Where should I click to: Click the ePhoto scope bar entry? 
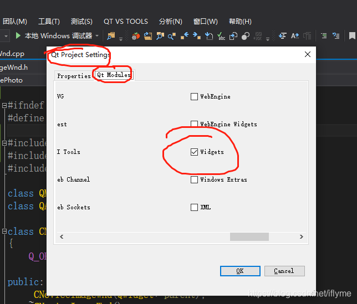pyautogui.click(x=12, y=80)
